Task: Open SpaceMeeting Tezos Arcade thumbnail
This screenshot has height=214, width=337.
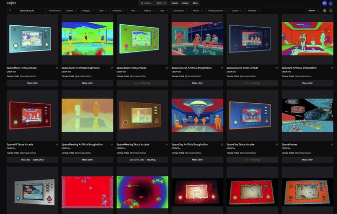Action: [x=142, y=115]
